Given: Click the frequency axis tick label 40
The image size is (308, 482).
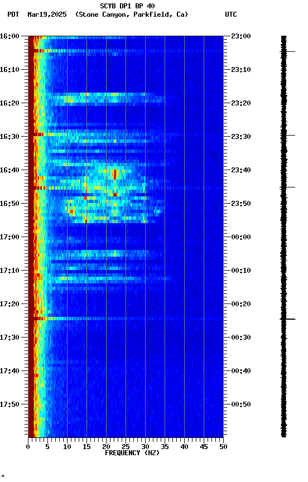Looking at the screenshot, I should click(x=184, y=447).
